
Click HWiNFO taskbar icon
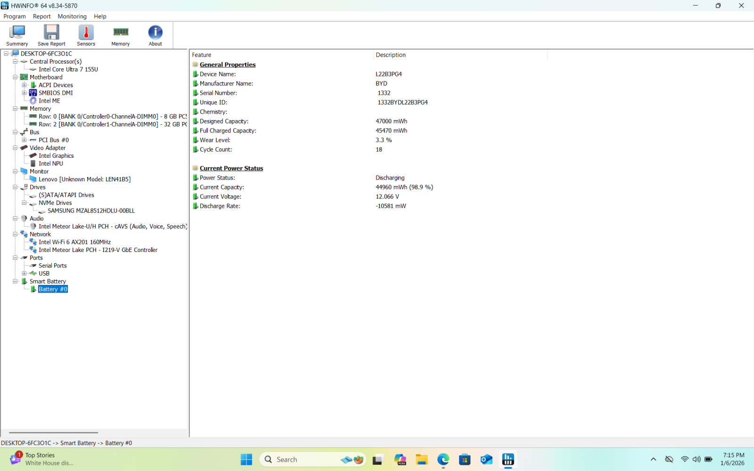coord(508,459)
